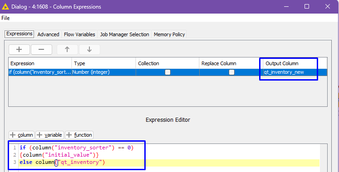Close the Column Expressions dialog
Viewport: 339px width, 172px height.
328,6
